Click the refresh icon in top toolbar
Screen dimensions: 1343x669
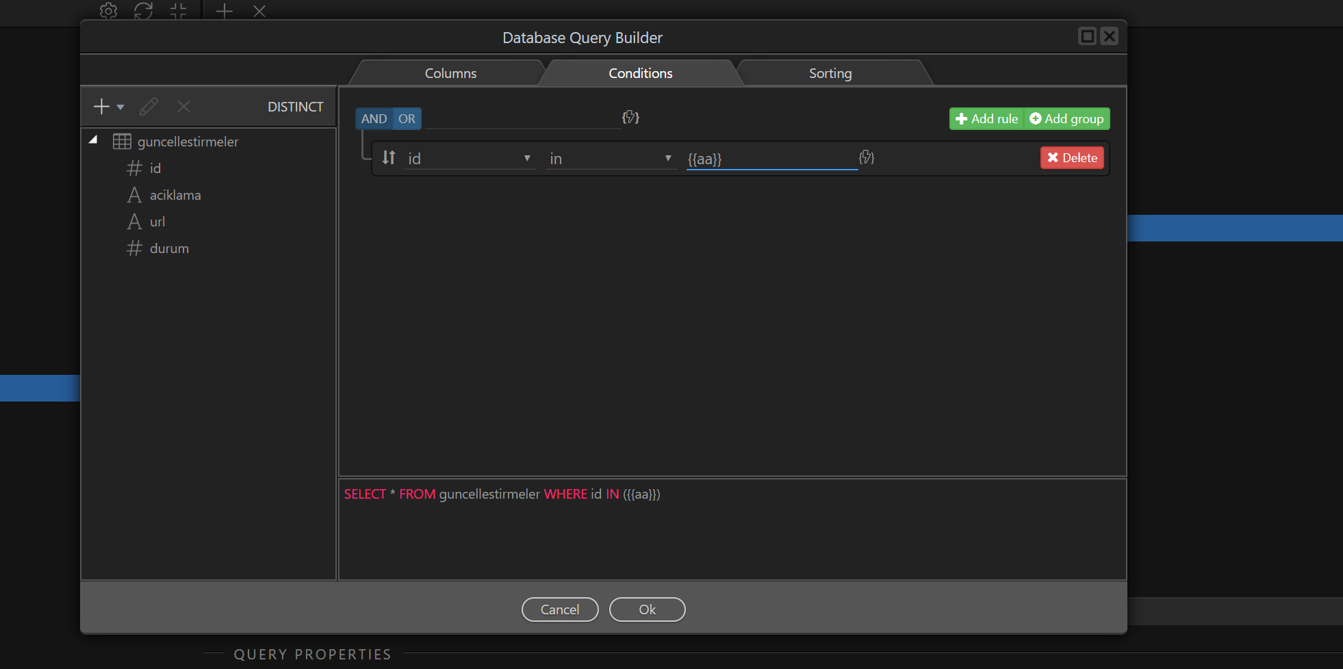click(143, 11)
